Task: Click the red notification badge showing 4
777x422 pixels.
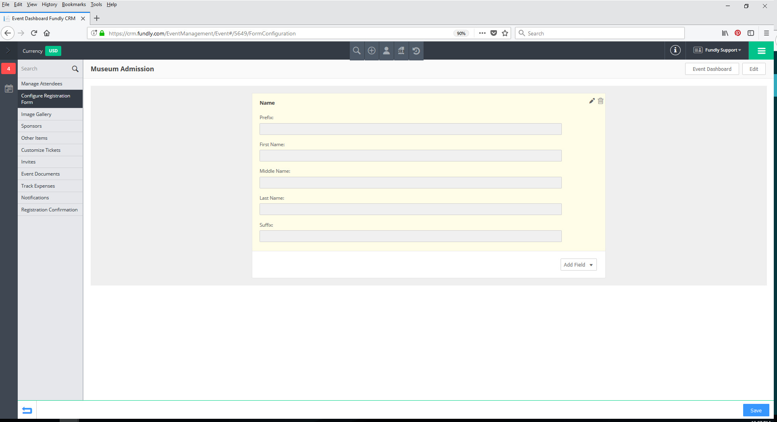Action: (x=8, y=68)
